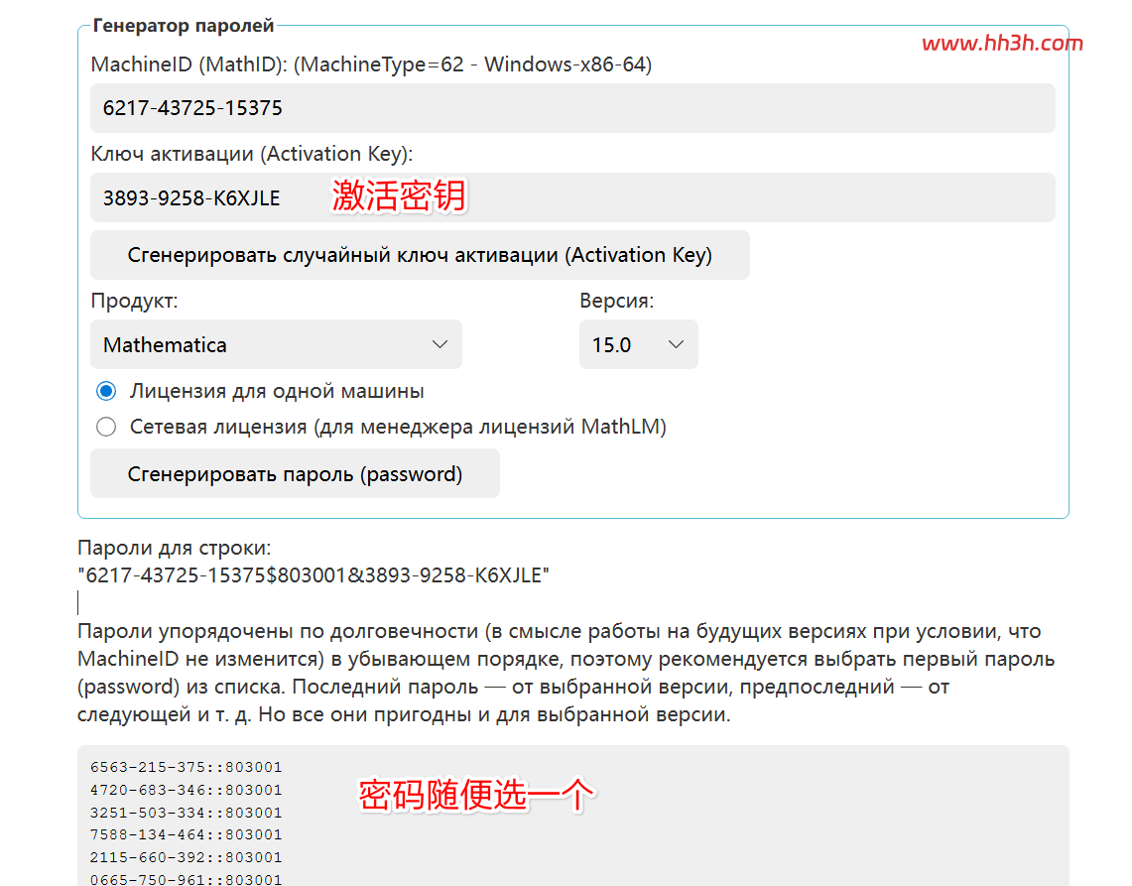Screen dimensions: 1132x886
Task: Click the Пароли для строки label
Action: coord(174,548)
